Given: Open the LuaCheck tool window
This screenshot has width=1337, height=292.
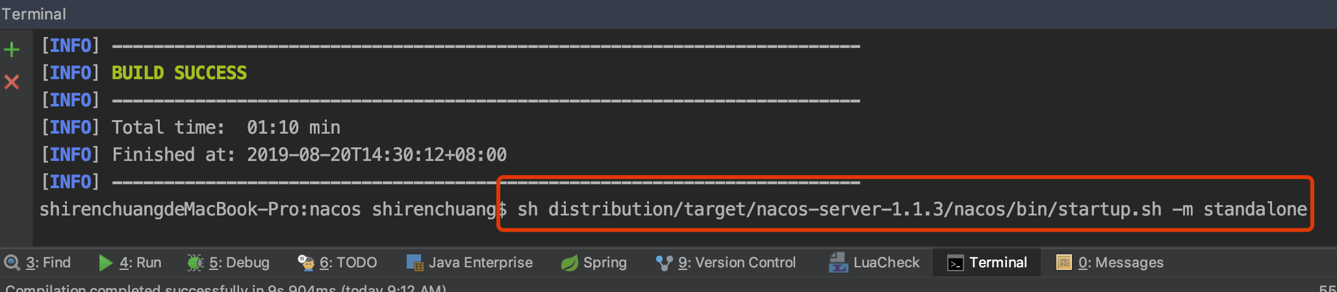Looking at the screenshot, I should coord(874,263).
